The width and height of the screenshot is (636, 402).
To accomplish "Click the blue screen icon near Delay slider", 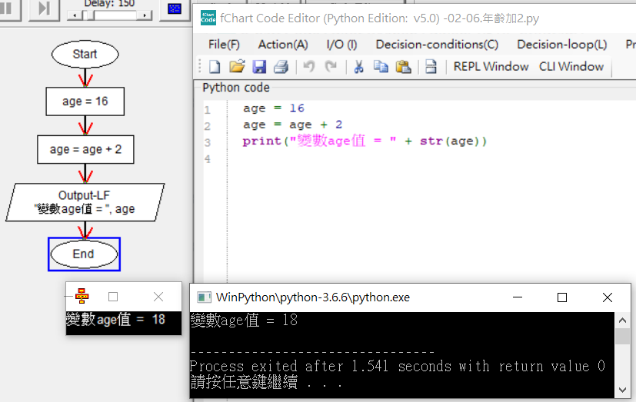I will (175, 8).
